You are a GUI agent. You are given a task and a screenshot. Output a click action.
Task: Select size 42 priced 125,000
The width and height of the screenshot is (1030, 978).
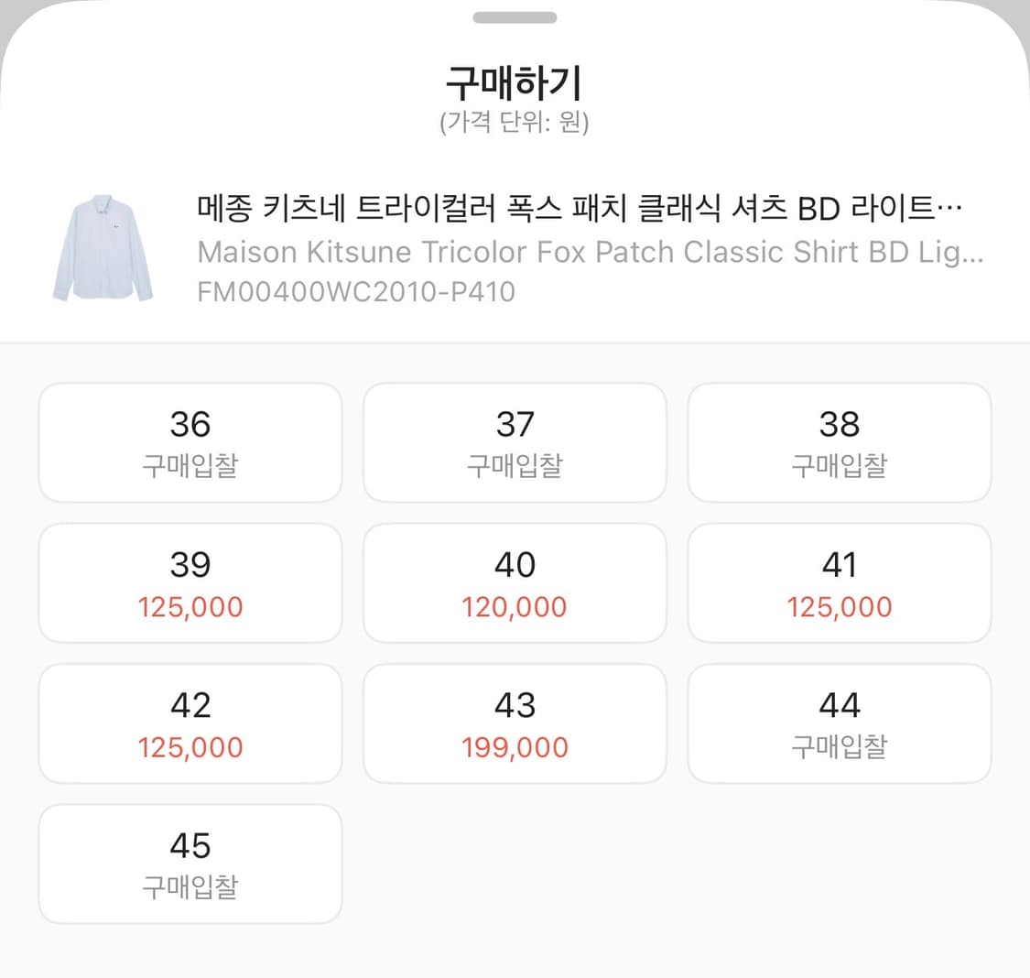190,723
